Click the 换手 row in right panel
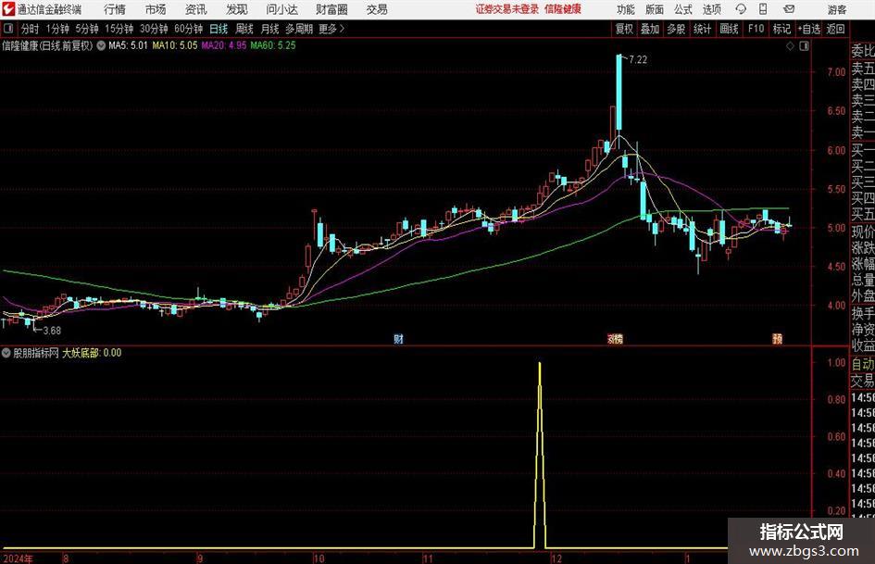The width and height of the screenshot is (875, 564). [863, 313]
